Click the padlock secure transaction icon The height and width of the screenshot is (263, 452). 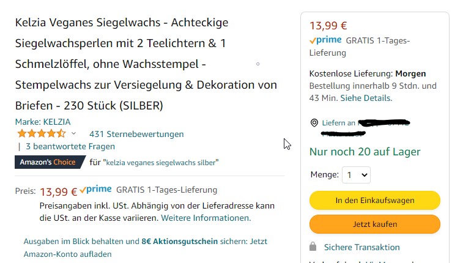click(x=313, y=246)
